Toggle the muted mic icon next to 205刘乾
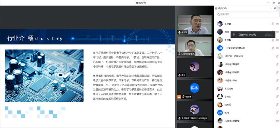This screenshot has height=128, width=280. [x=277, y=88]
